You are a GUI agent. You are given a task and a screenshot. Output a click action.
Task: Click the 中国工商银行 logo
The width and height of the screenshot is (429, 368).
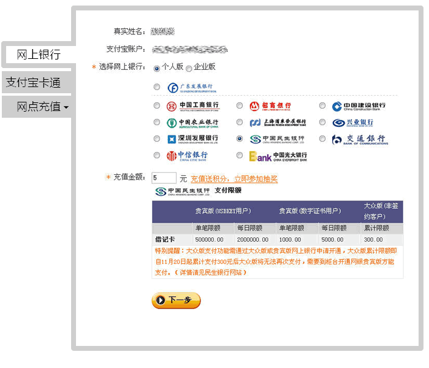click(x=192, y=106)
